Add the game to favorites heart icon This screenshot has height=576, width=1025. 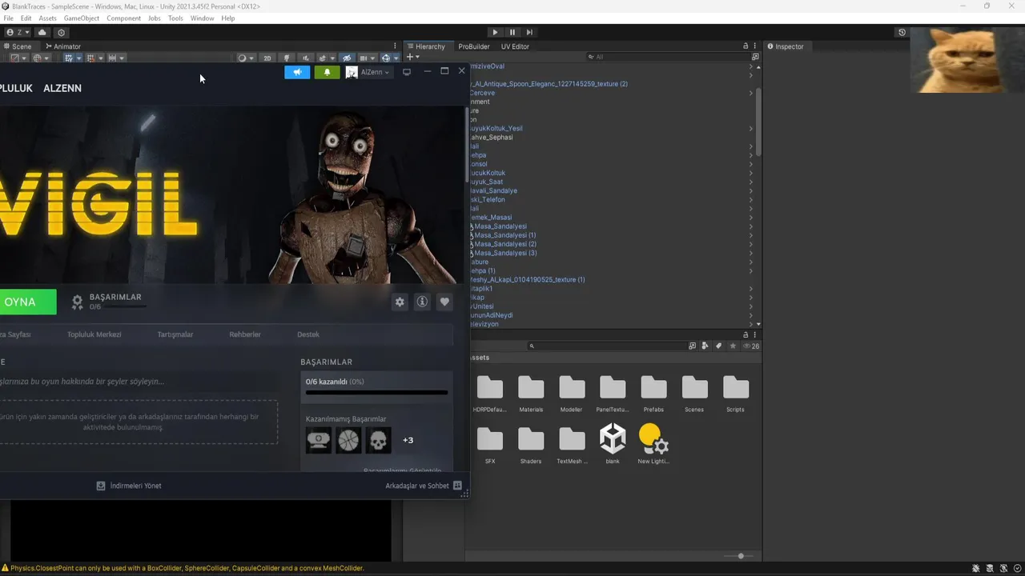coord(444,302)
